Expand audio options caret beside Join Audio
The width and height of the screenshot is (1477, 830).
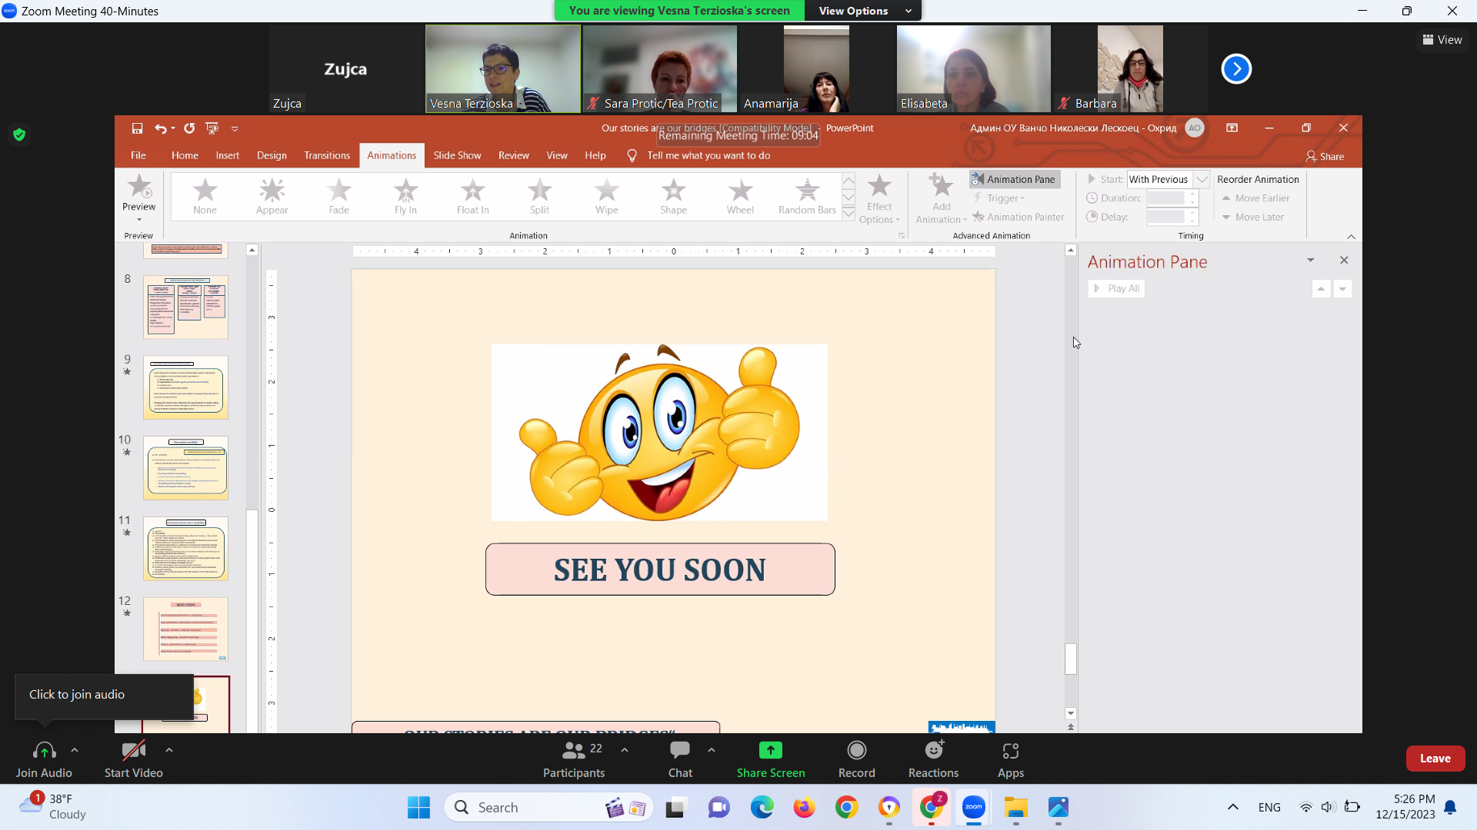75,750
